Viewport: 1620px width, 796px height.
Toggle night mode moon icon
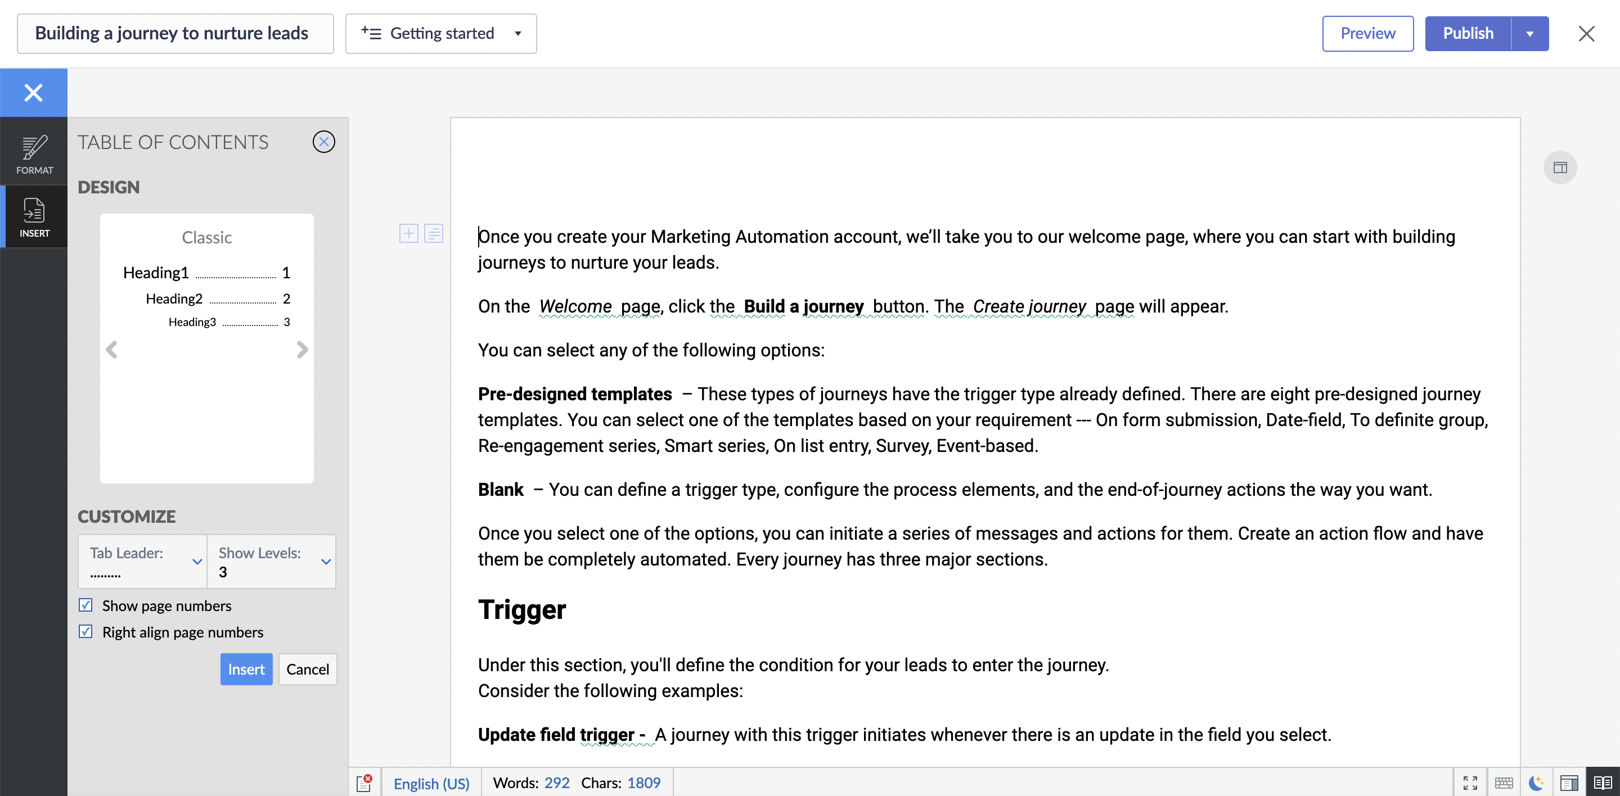pyautogui.click(x=1536, y=782)
